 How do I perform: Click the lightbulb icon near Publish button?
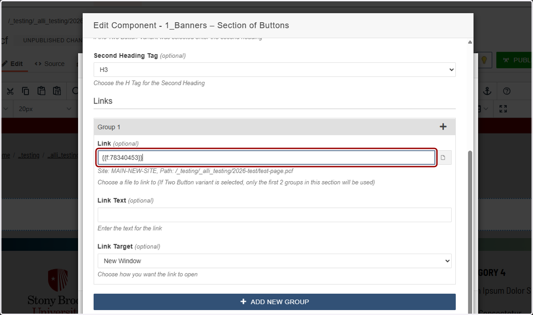tap(484, 60)
